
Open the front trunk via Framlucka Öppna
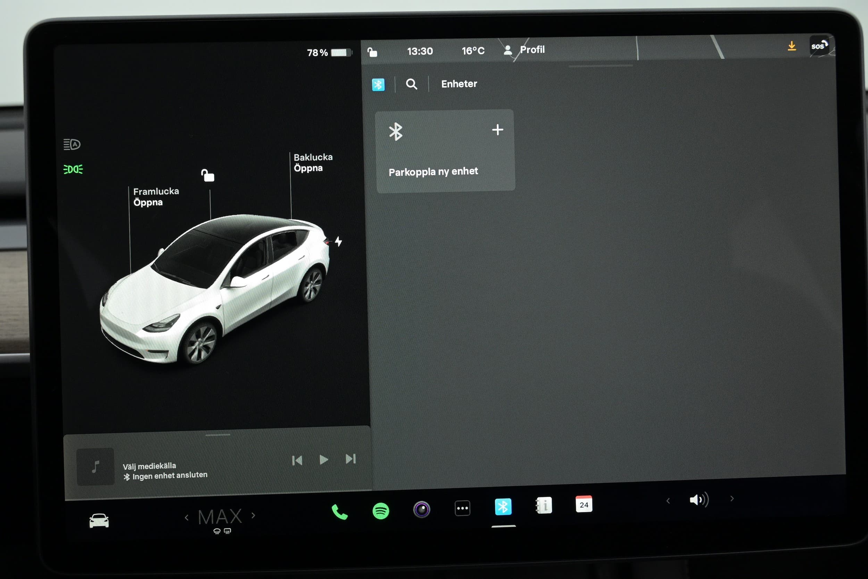[x=156, y=197]
